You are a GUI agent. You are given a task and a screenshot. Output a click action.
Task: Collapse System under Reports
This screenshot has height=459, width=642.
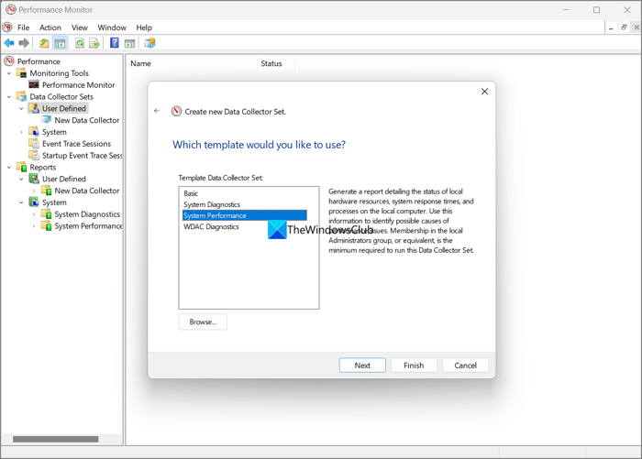[21, 202]
